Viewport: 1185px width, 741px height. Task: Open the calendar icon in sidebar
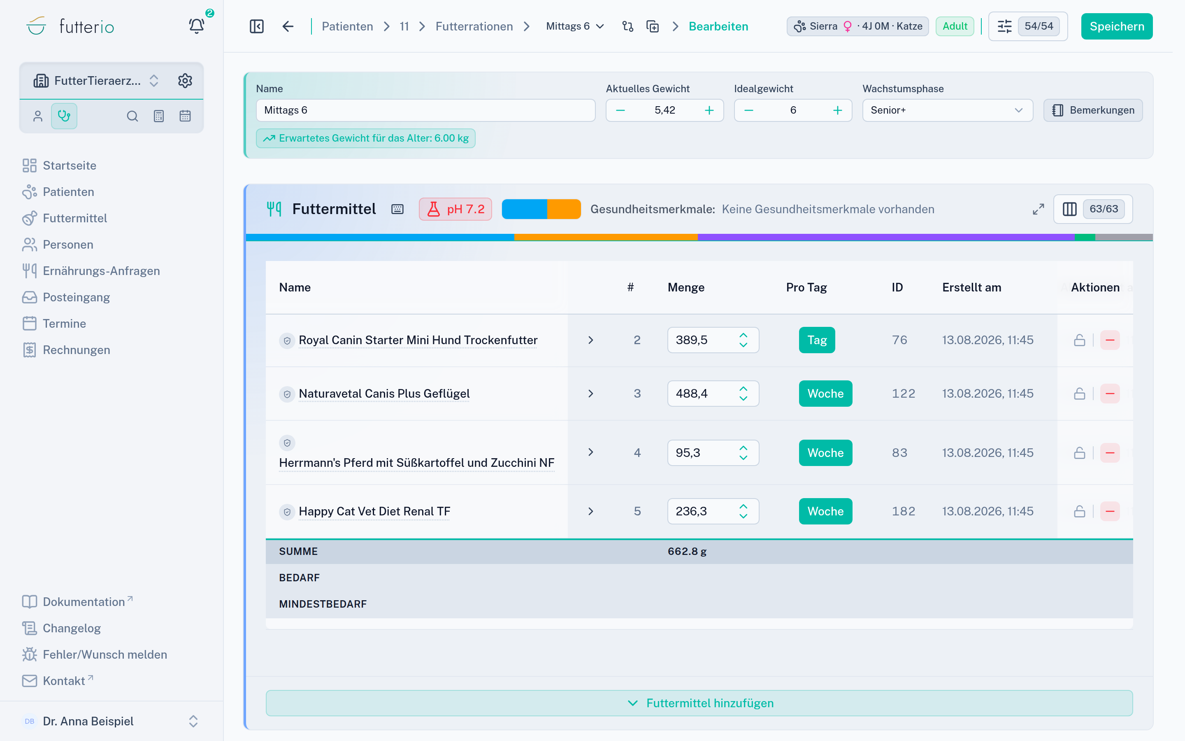point(185,116)
